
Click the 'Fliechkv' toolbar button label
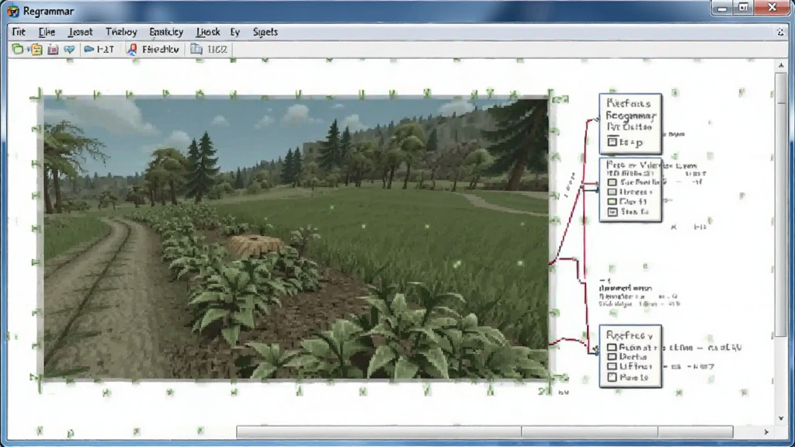pos(160,49)
